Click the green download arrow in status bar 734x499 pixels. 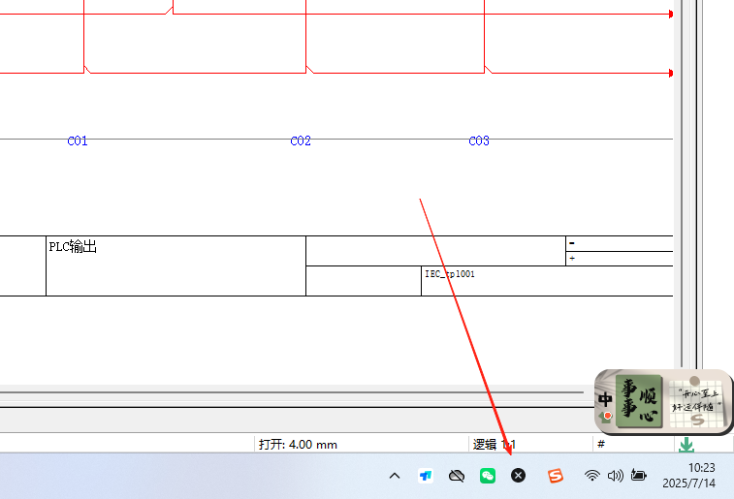[686, 445]
